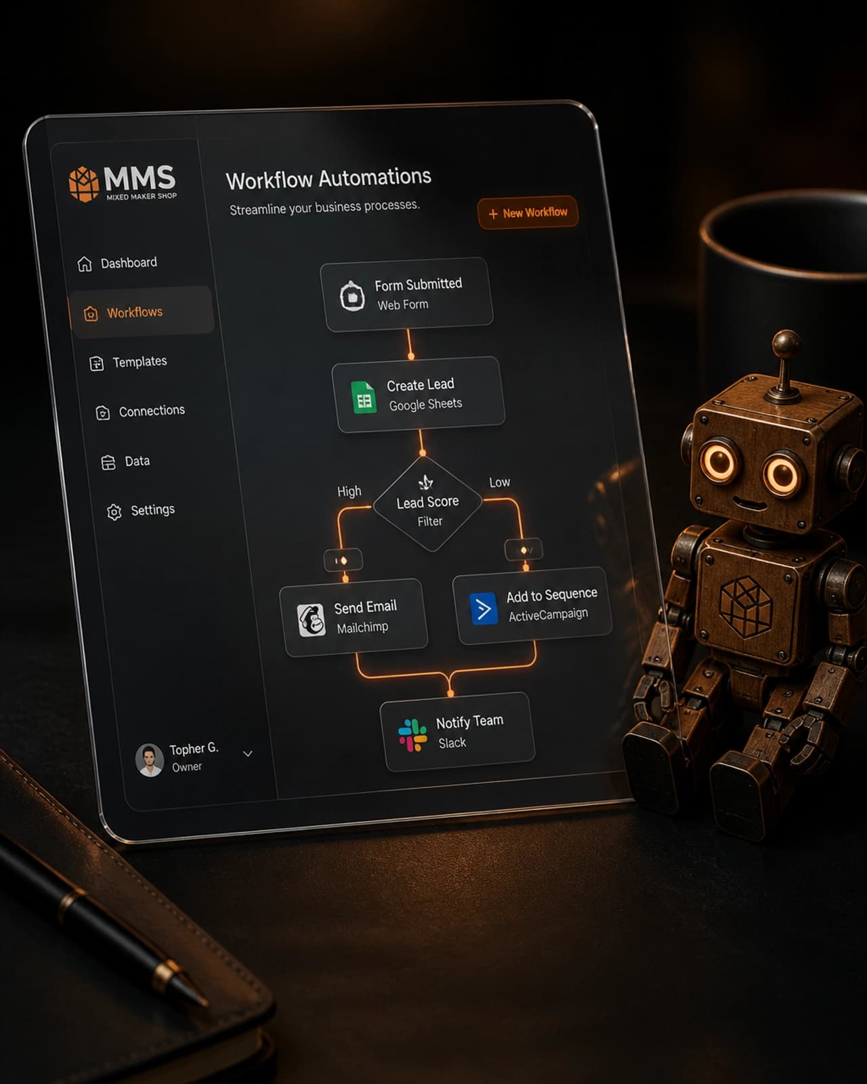Select the Create Lead node text

421,385
